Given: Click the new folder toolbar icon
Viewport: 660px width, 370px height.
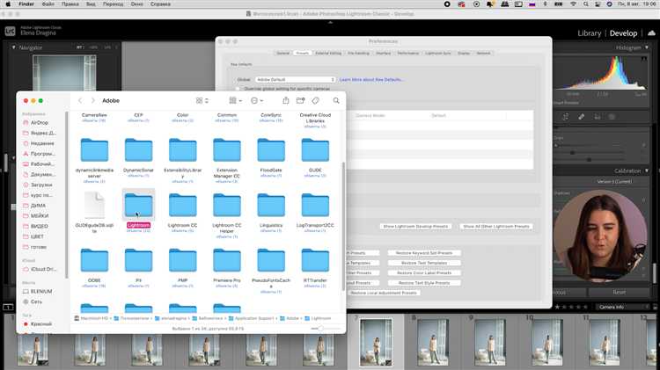Looking at the screenshot, I should coord(300,100).
